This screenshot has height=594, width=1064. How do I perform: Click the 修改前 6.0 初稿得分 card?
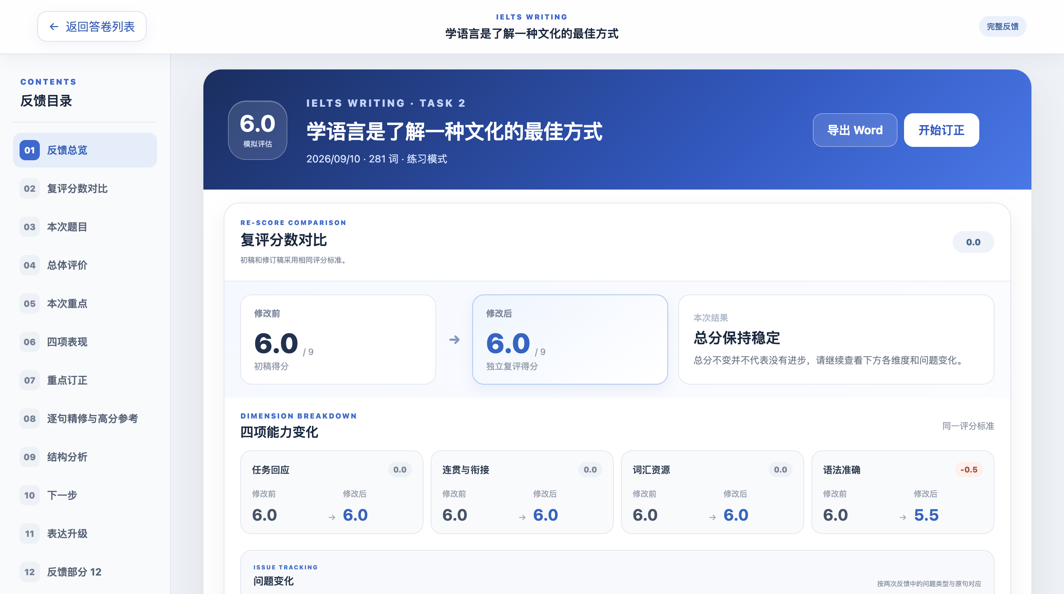[338, 339]
